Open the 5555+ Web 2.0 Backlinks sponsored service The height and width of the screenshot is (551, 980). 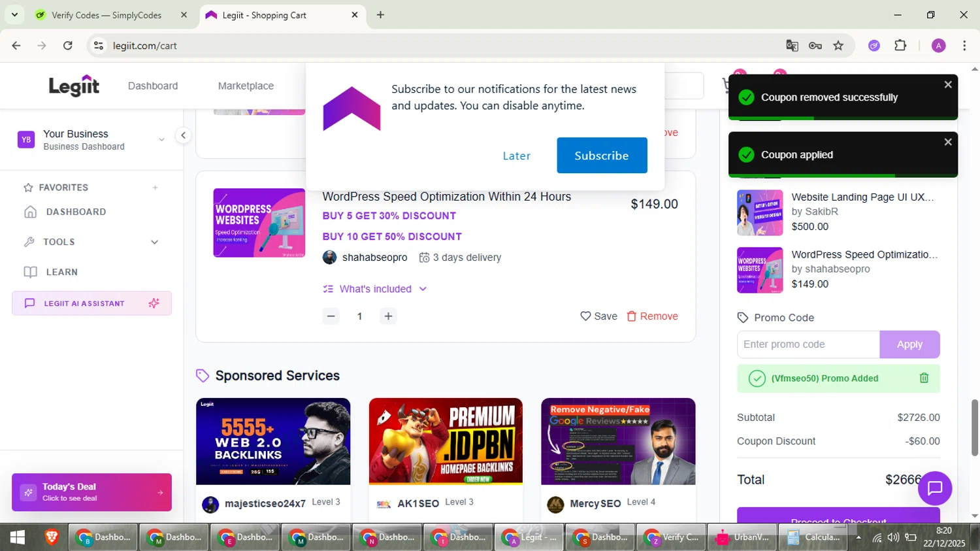pyautogui.click(x=273, y=441)
